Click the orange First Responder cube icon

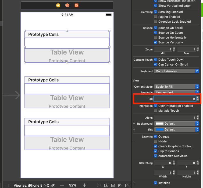[x=67, y=5]
